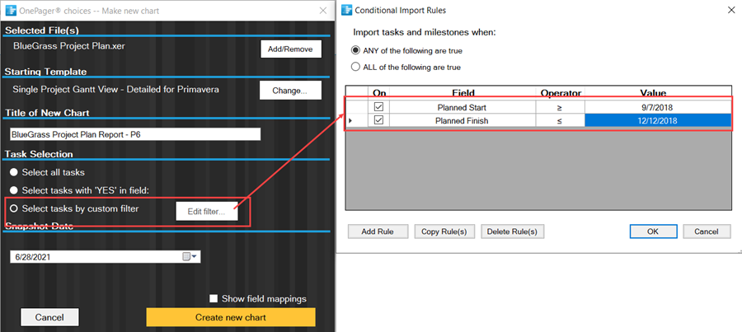
Task: Click BlueGrass Project Plan.xer file name
Action: (69, 46)
